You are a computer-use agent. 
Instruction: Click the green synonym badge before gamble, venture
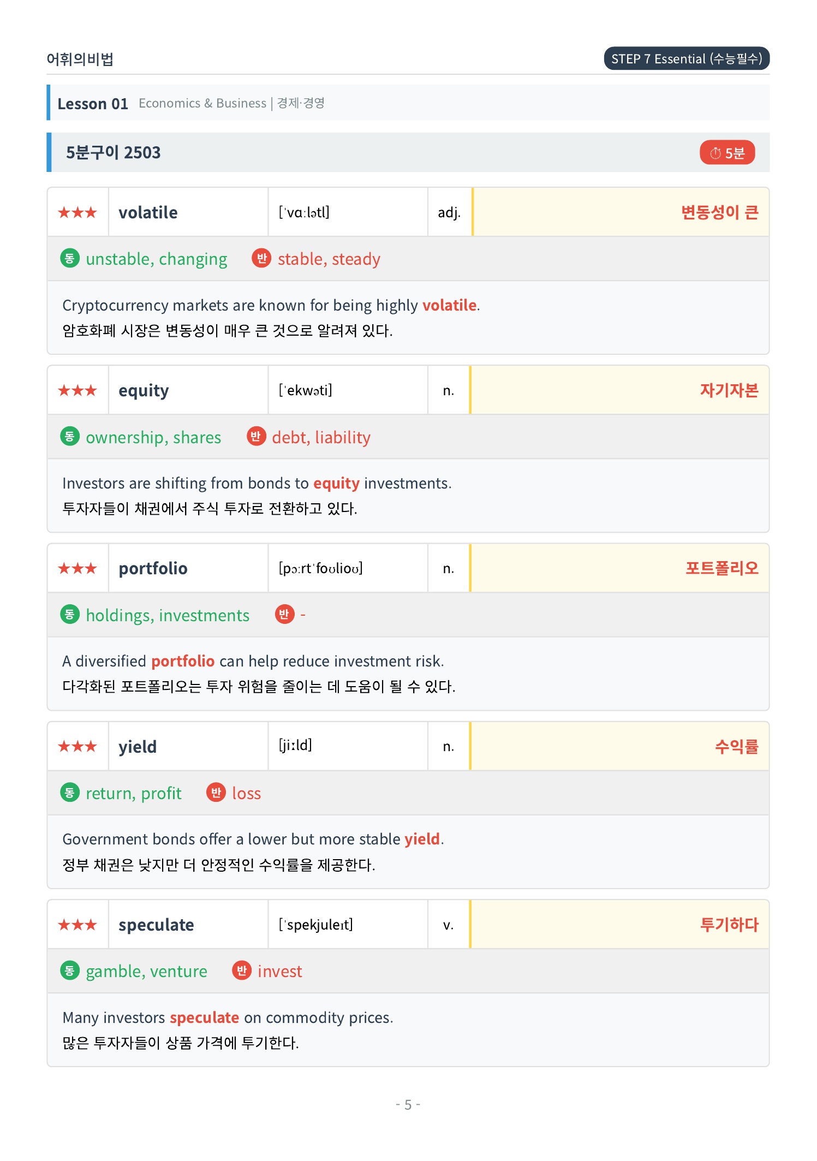69,971
